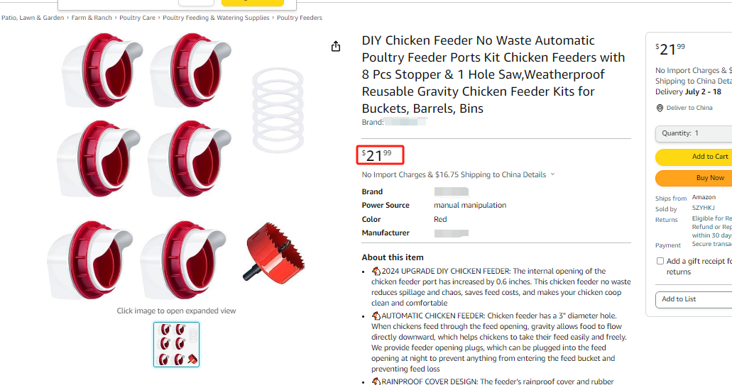Open the Poultry Care breadcrumb link
Image resolution: width=732 pixels, height=385 pixels.
click(137, 18)
